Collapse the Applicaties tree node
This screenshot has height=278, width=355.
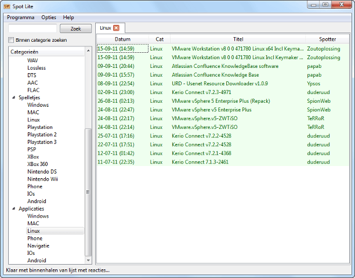[14, 209]
